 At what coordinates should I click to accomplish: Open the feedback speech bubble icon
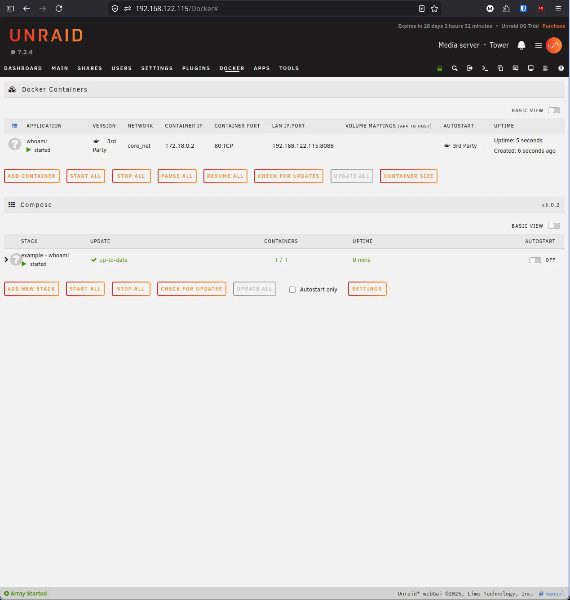coord(516,68)
